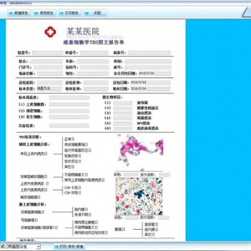Click the 送检医师 input field
The height and width of the screenshot is (251, 251).
[96, 82]
